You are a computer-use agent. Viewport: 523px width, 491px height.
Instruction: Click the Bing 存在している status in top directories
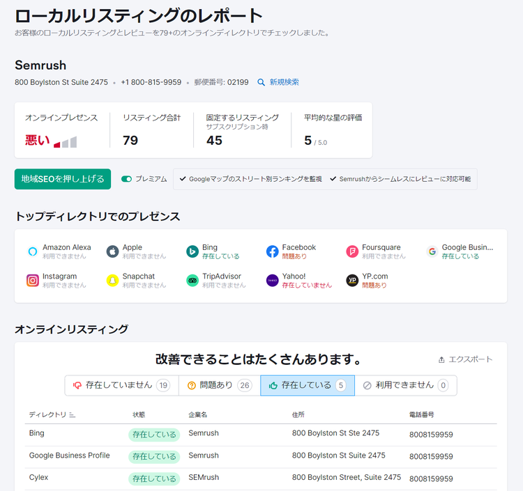pos(221,256)
